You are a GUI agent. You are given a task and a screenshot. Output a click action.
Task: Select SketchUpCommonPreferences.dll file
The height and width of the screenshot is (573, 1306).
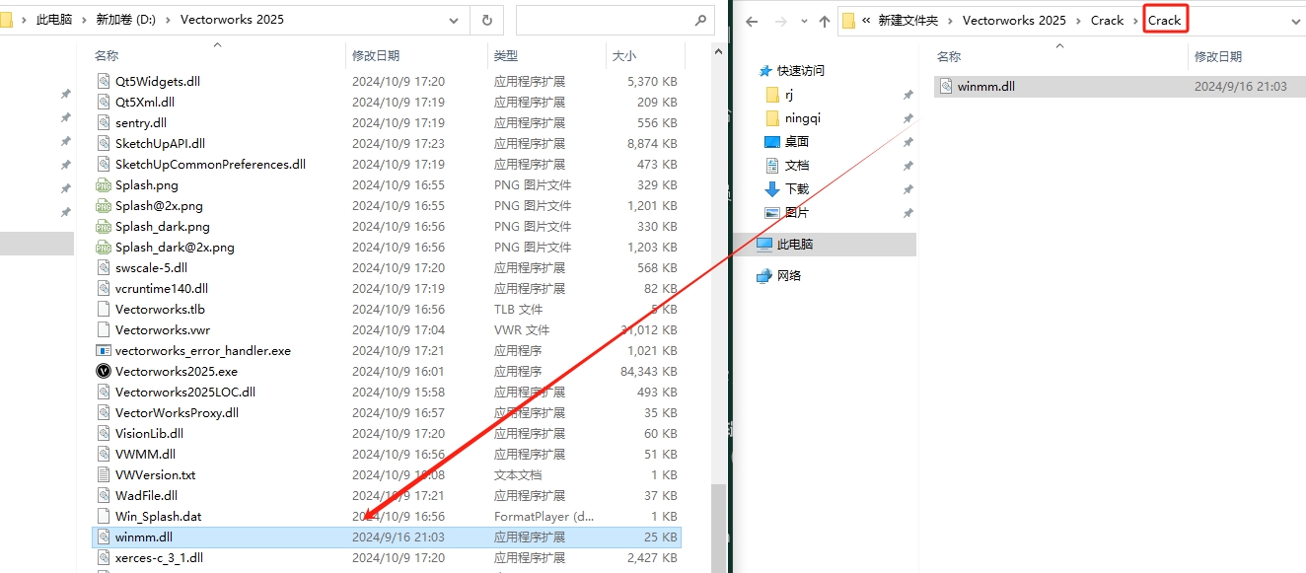click(210, 164)
